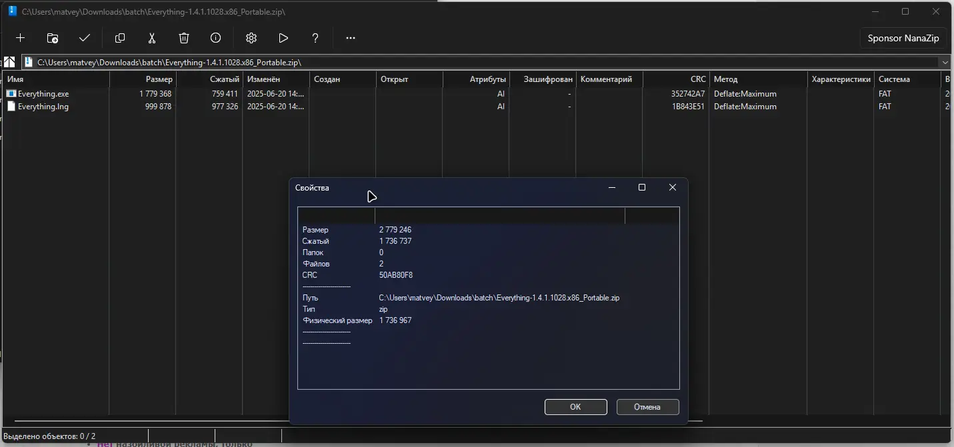Click the Everything.lng file icon
This screenshot has width=954, height=447.
coord(11,107)
